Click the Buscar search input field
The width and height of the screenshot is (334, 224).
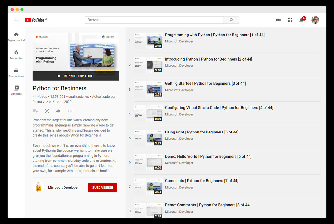click(153, 20)
